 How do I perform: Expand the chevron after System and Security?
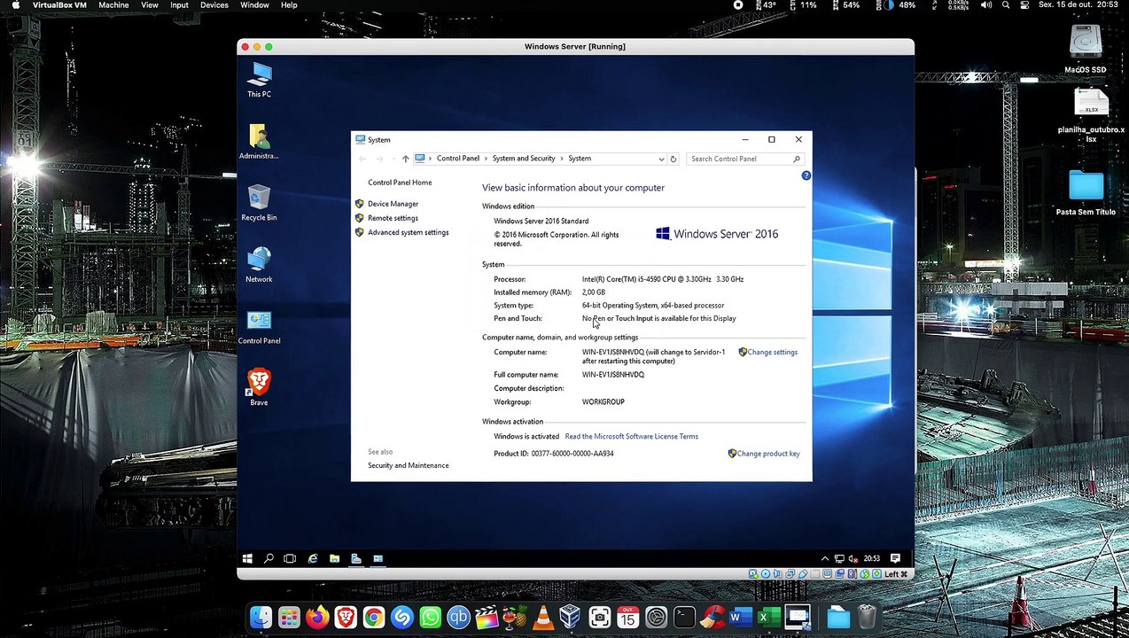point(562,159)
